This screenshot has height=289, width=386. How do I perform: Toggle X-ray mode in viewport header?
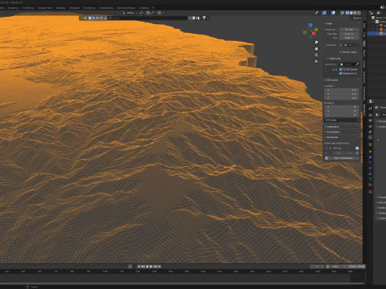click(x=343, y=13)
